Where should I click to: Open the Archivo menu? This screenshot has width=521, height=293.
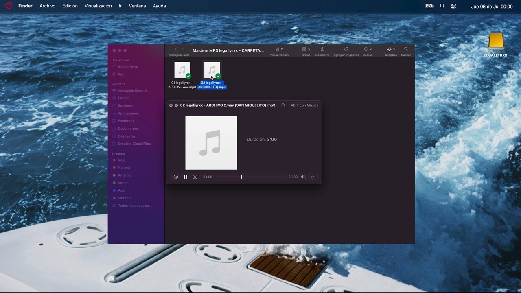[x=47, y=6]
